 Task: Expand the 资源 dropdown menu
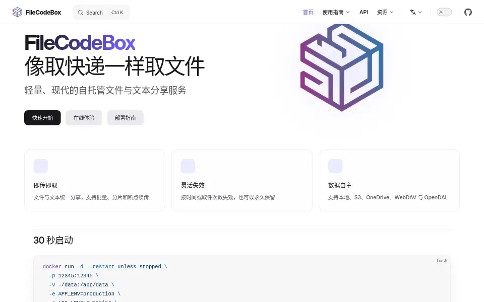[x=385, y=12]
